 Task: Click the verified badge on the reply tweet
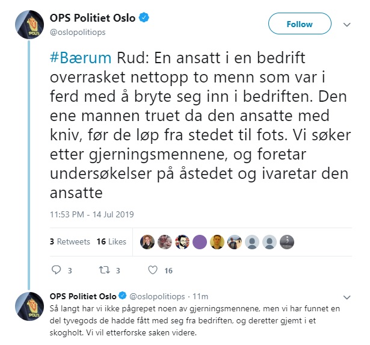click(123, 297)
